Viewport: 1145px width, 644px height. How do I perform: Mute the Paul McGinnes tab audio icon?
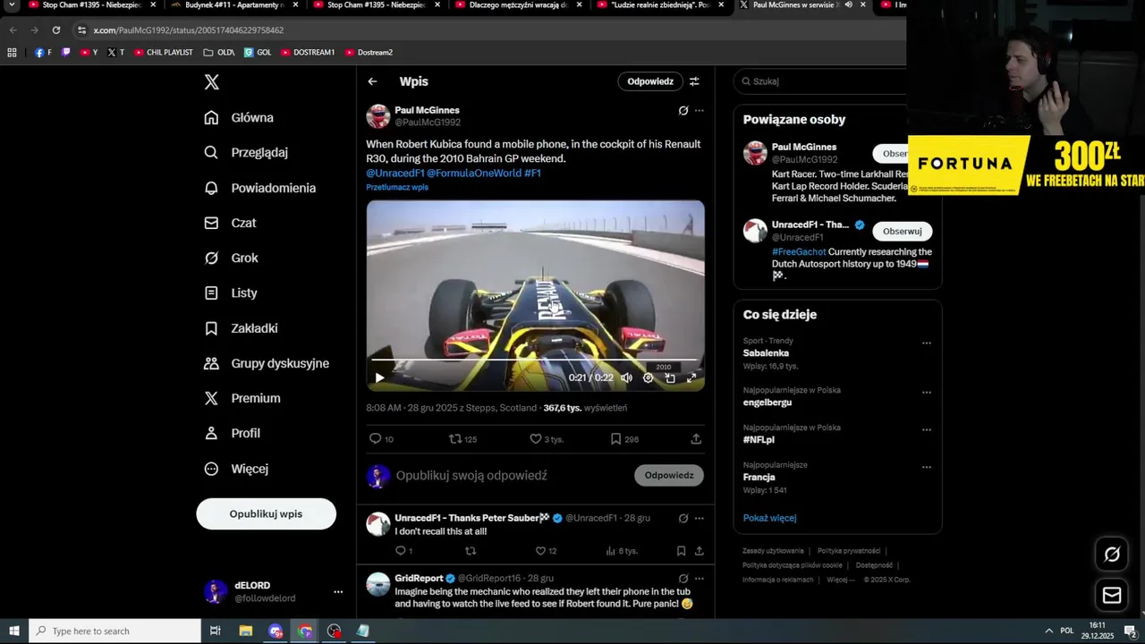point(848,4)
